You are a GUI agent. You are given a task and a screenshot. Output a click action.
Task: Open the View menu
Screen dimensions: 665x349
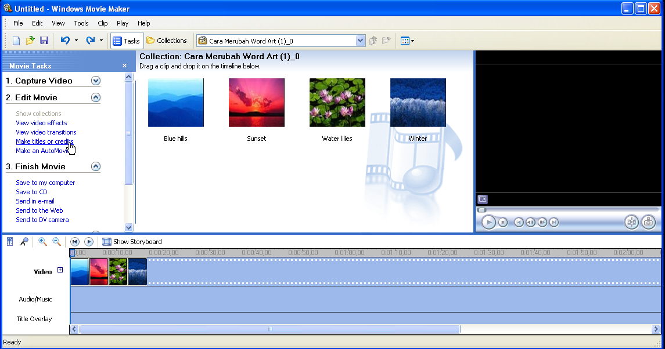[x=58, y=23]
